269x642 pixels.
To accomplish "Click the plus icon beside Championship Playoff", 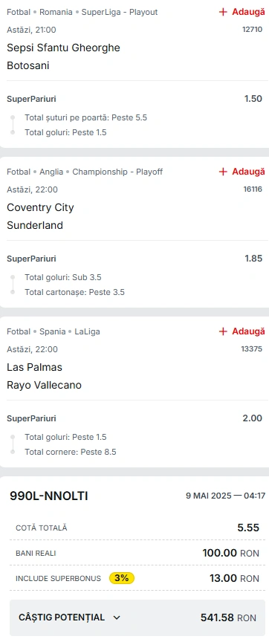I will click(x=223, y=172).
